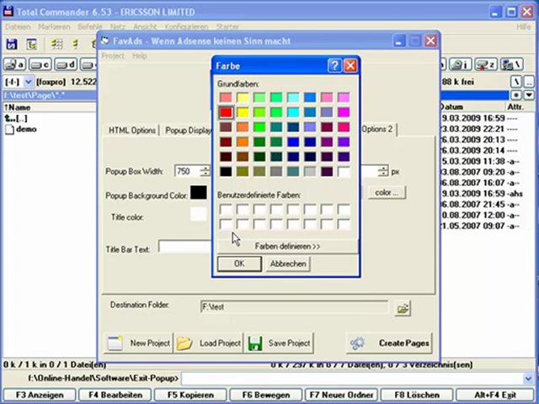
Task: Click the New Project icon button
Action: point(115,343)
